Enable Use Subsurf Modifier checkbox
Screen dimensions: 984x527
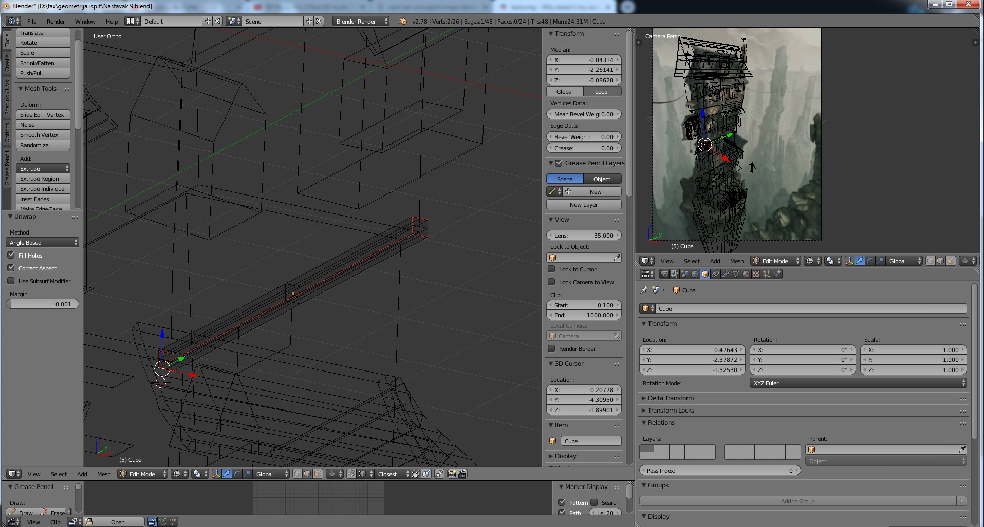(x=11, y=281)
